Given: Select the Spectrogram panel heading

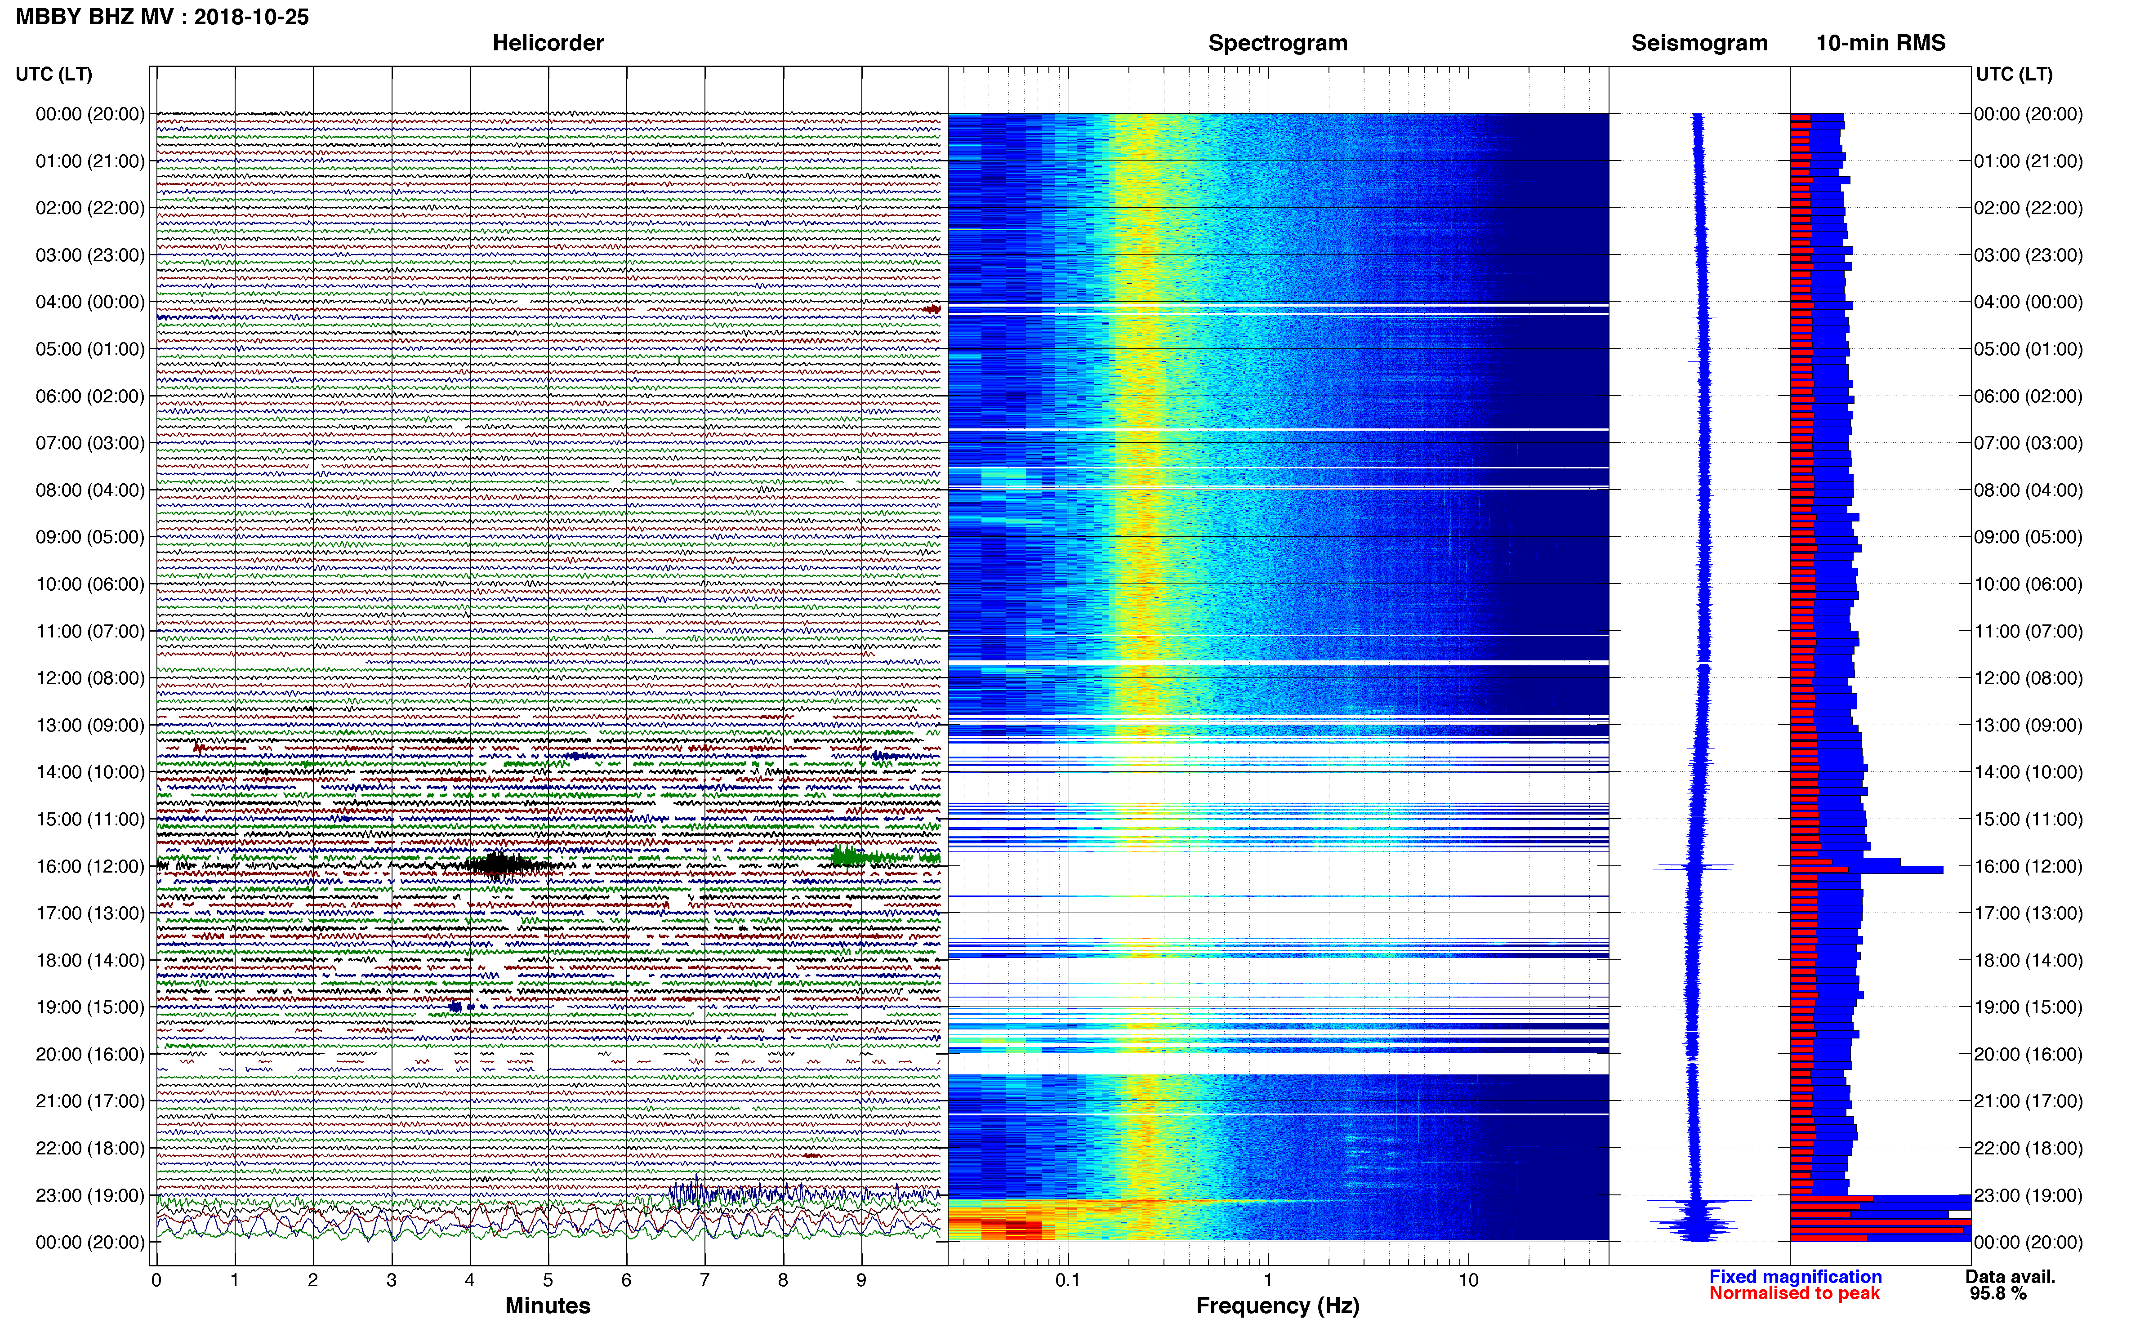Looking at the screenshot, I should [1277, 43].
